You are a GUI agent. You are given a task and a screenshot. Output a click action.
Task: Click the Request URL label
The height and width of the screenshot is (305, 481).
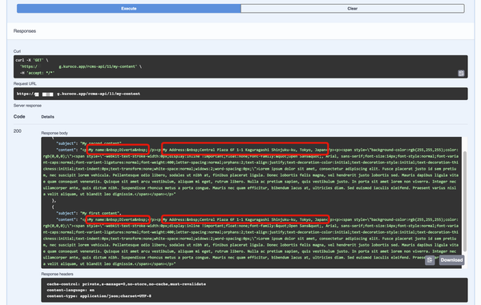tap(25, 83)
